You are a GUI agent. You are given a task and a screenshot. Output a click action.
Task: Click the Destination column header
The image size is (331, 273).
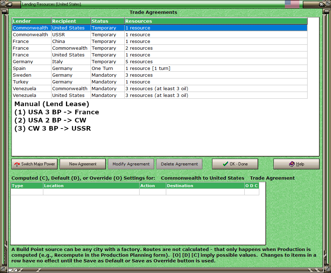coord(205,186)
